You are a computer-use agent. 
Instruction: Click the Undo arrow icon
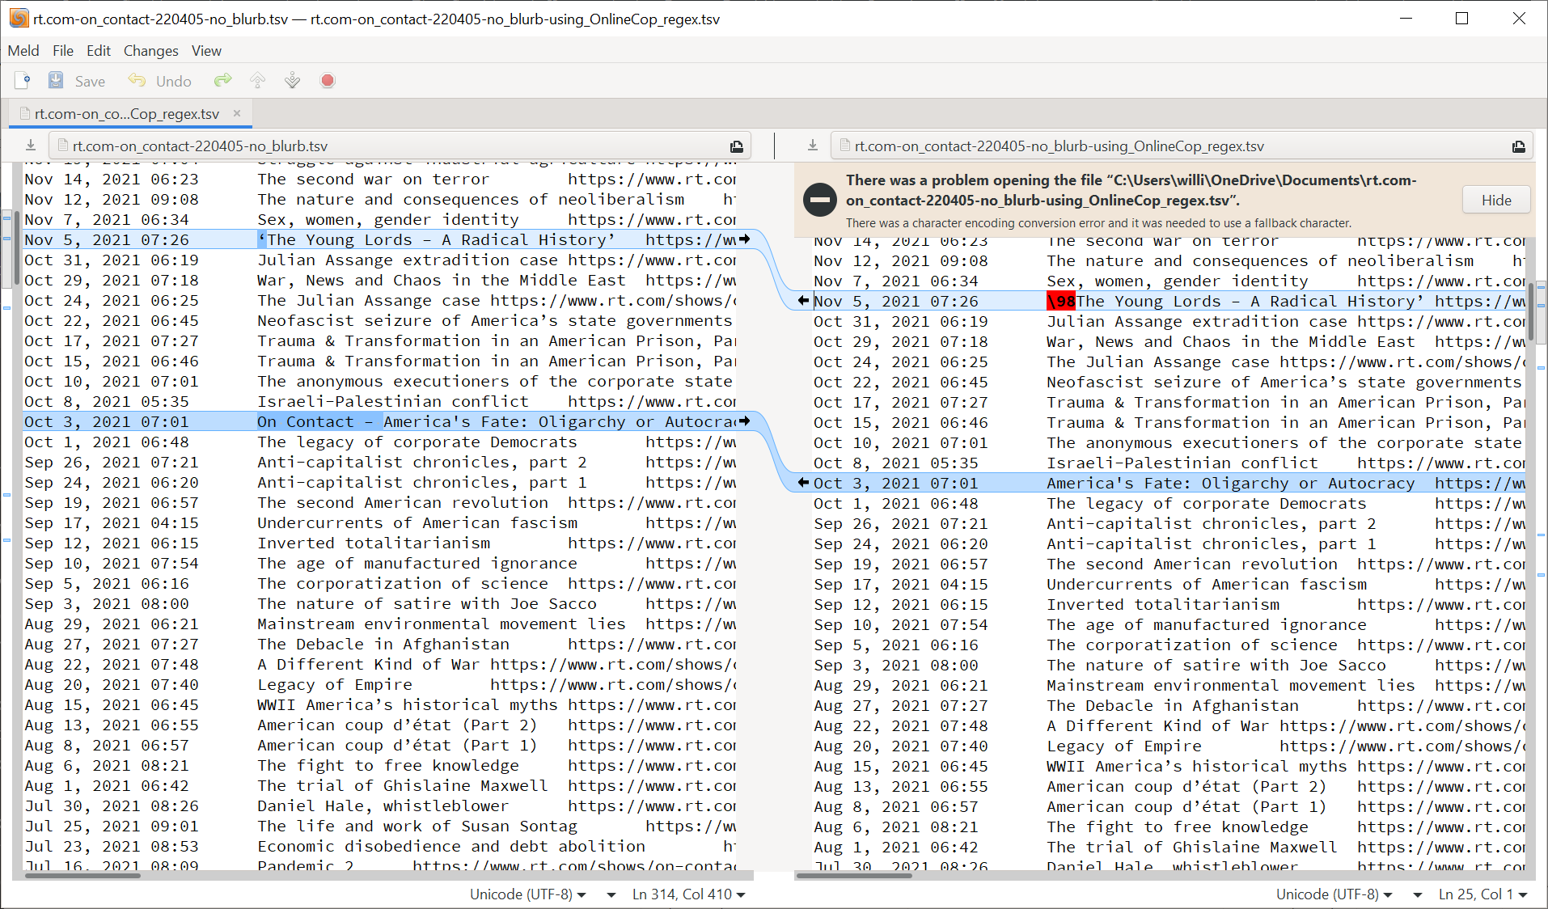(x=137, y=81)
